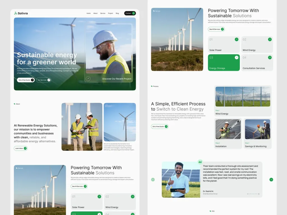Open the About navigation link

pyautogui.click(x=95, y=13)
